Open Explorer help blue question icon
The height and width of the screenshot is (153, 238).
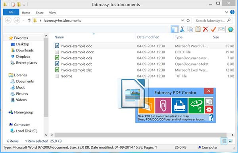click(x=232, y=12)
